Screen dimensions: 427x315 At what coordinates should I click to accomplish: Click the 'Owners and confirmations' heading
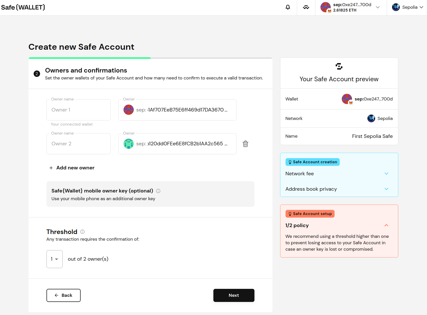pos(86,70)
